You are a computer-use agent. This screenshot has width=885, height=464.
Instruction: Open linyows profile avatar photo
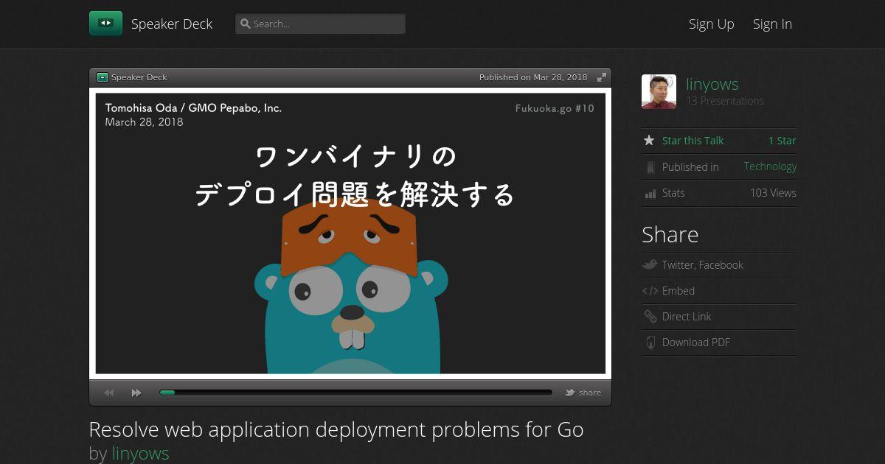click(x=659, y=91)
